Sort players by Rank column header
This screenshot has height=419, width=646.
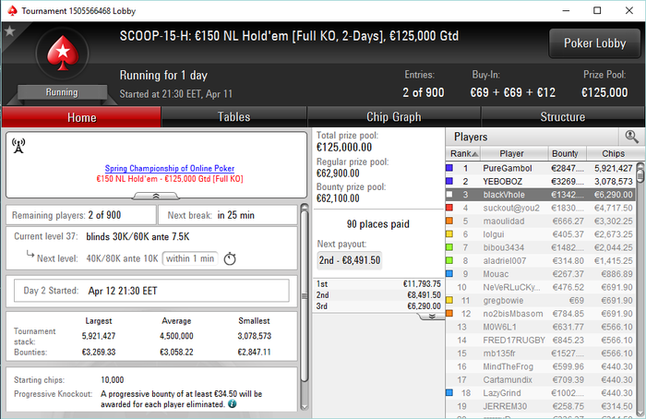point(463,154)
